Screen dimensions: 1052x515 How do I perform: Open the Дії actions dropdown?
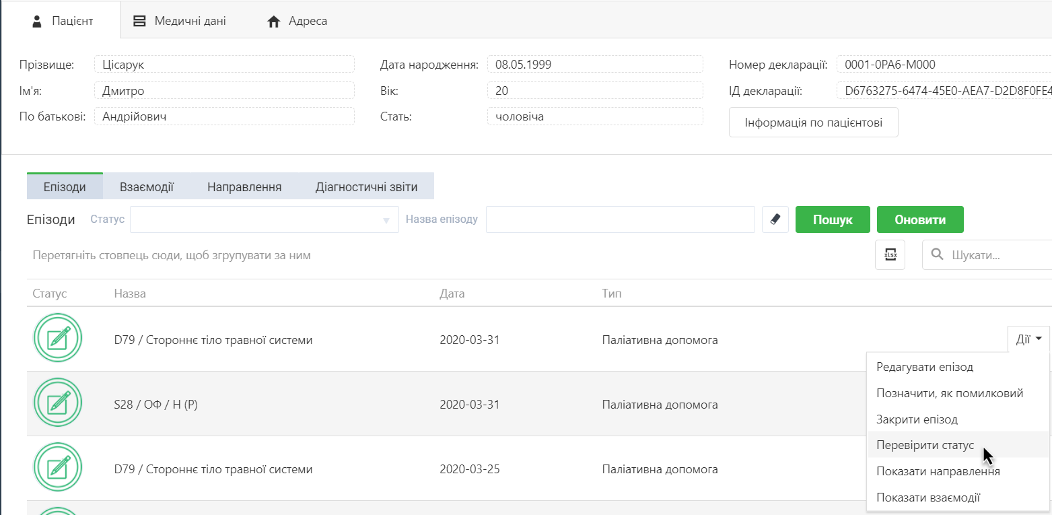(x=1028, y=339)
